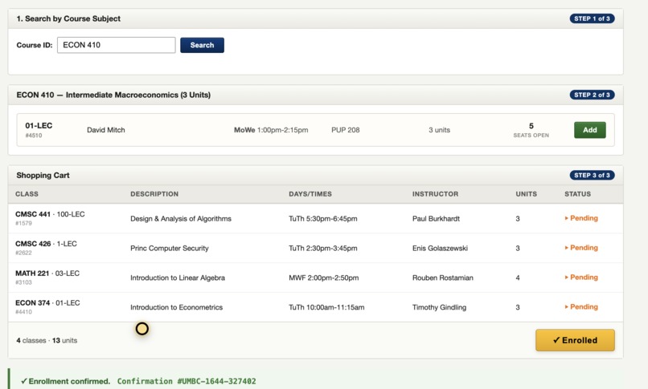Viewport: 648px width, 389px height.
Task: Click confirmation number #UMBC-1644-327402
Action: pyautogui.click(x=216, y=381)
